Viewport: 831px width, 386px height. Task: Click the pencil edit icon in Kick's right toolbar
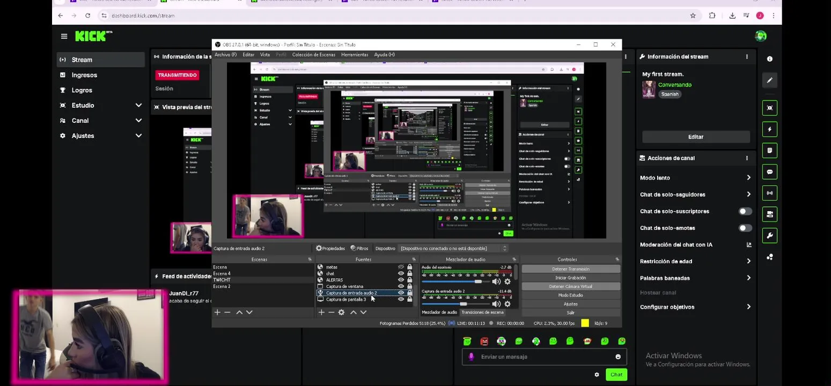point(770,80)
